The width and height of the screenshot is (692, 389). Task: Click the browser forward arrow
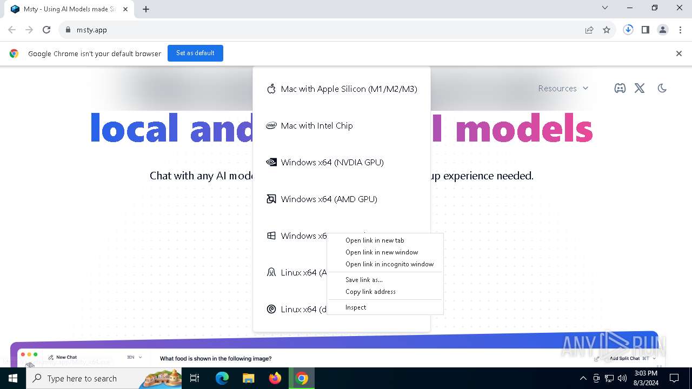[29, 30]
